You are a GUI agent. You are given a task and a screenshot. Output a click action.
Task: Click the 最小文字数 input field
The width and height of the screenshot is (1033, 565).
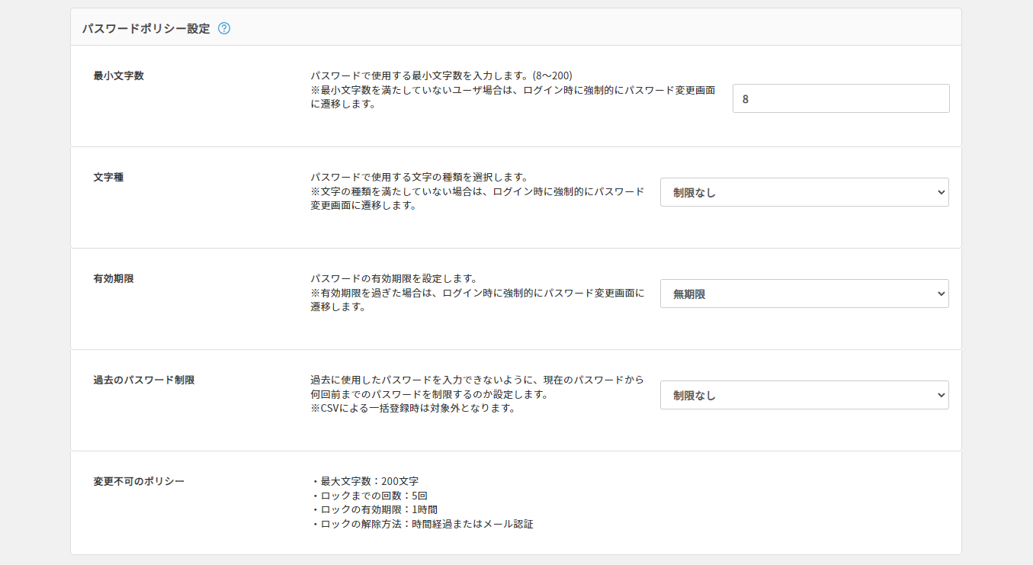[x=840, y=98]
